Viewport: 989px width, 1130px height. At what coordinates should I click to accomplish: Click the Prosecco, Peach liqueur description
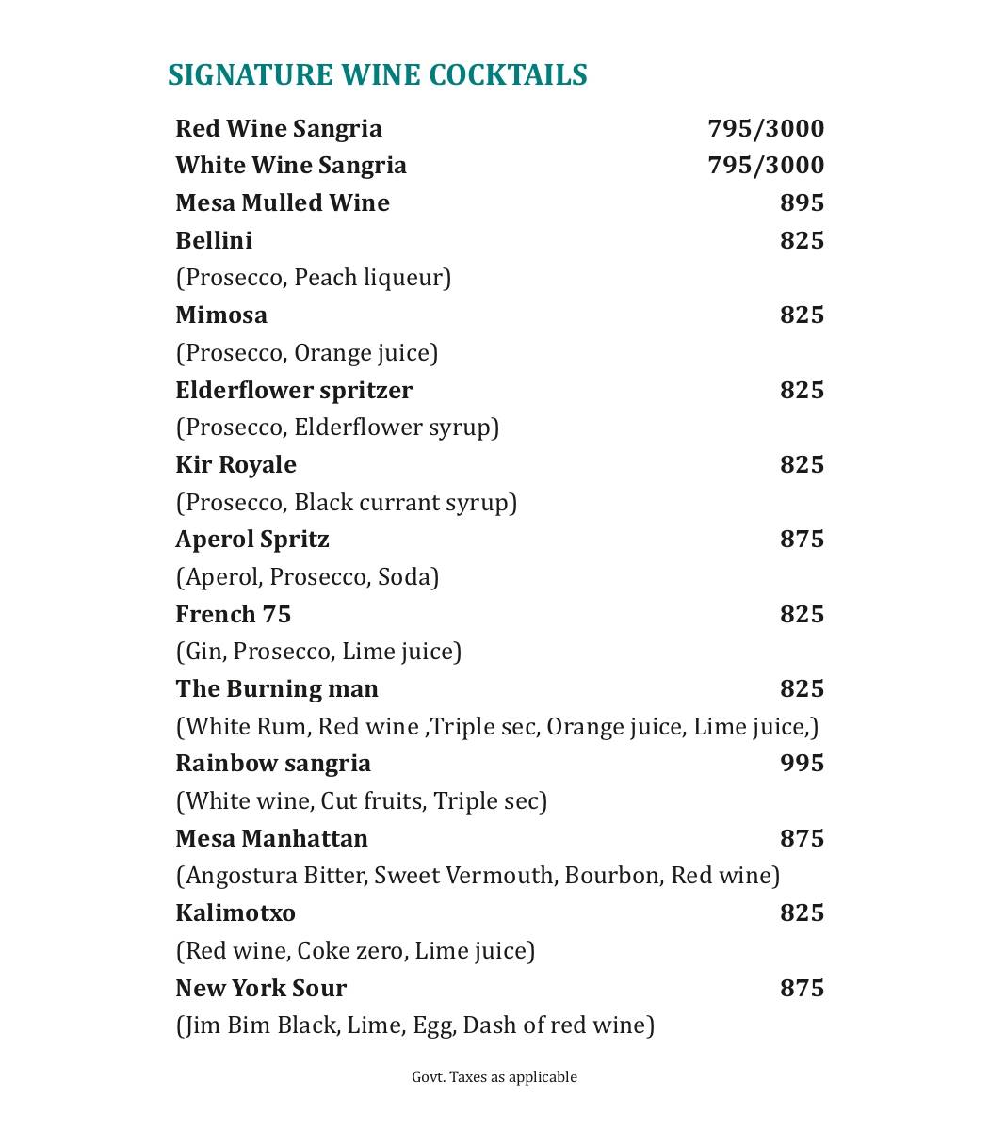(x=314, y=278)
